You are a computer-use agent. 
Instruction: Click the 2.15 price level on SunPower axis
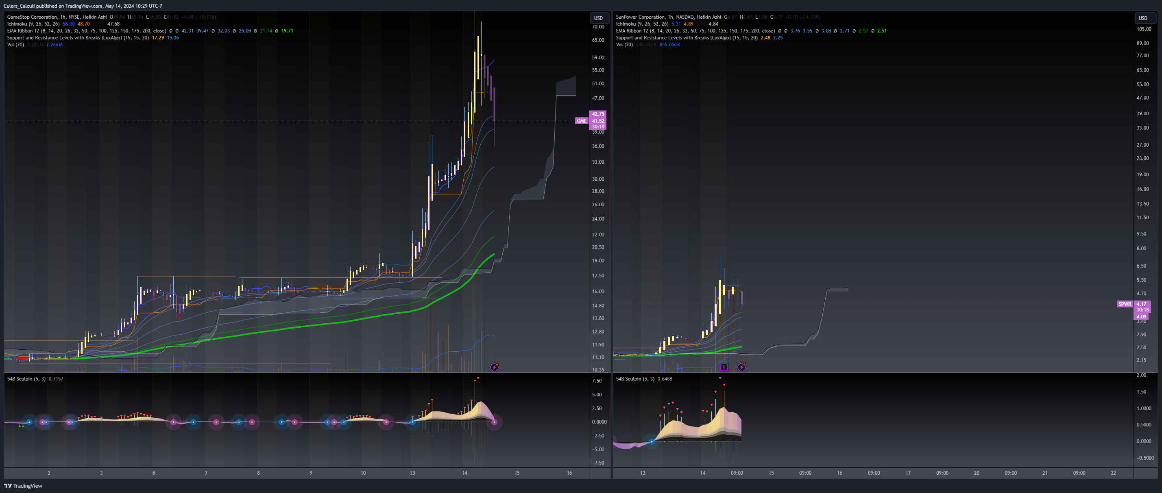[x=1141, y=360]
